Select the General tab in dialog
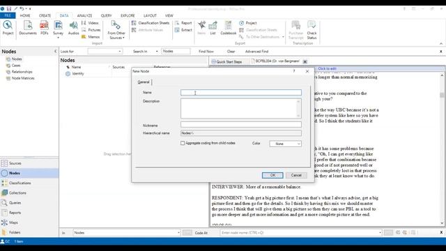This screenshot has height=251, width=446. click(x=144, y=82)
